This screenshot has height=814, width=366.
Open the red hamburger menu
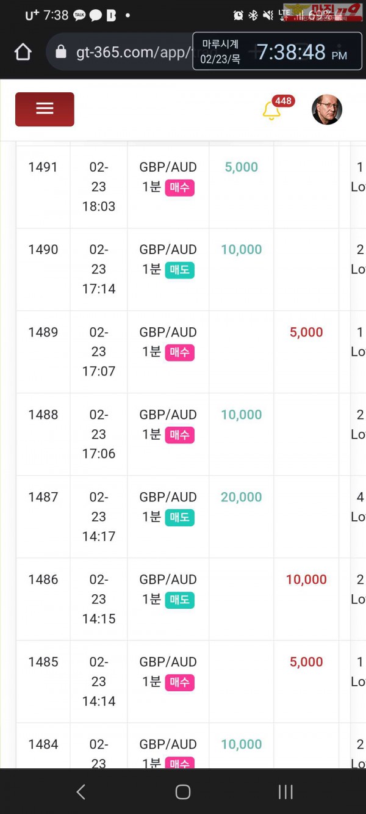click(x=45, y=109)
